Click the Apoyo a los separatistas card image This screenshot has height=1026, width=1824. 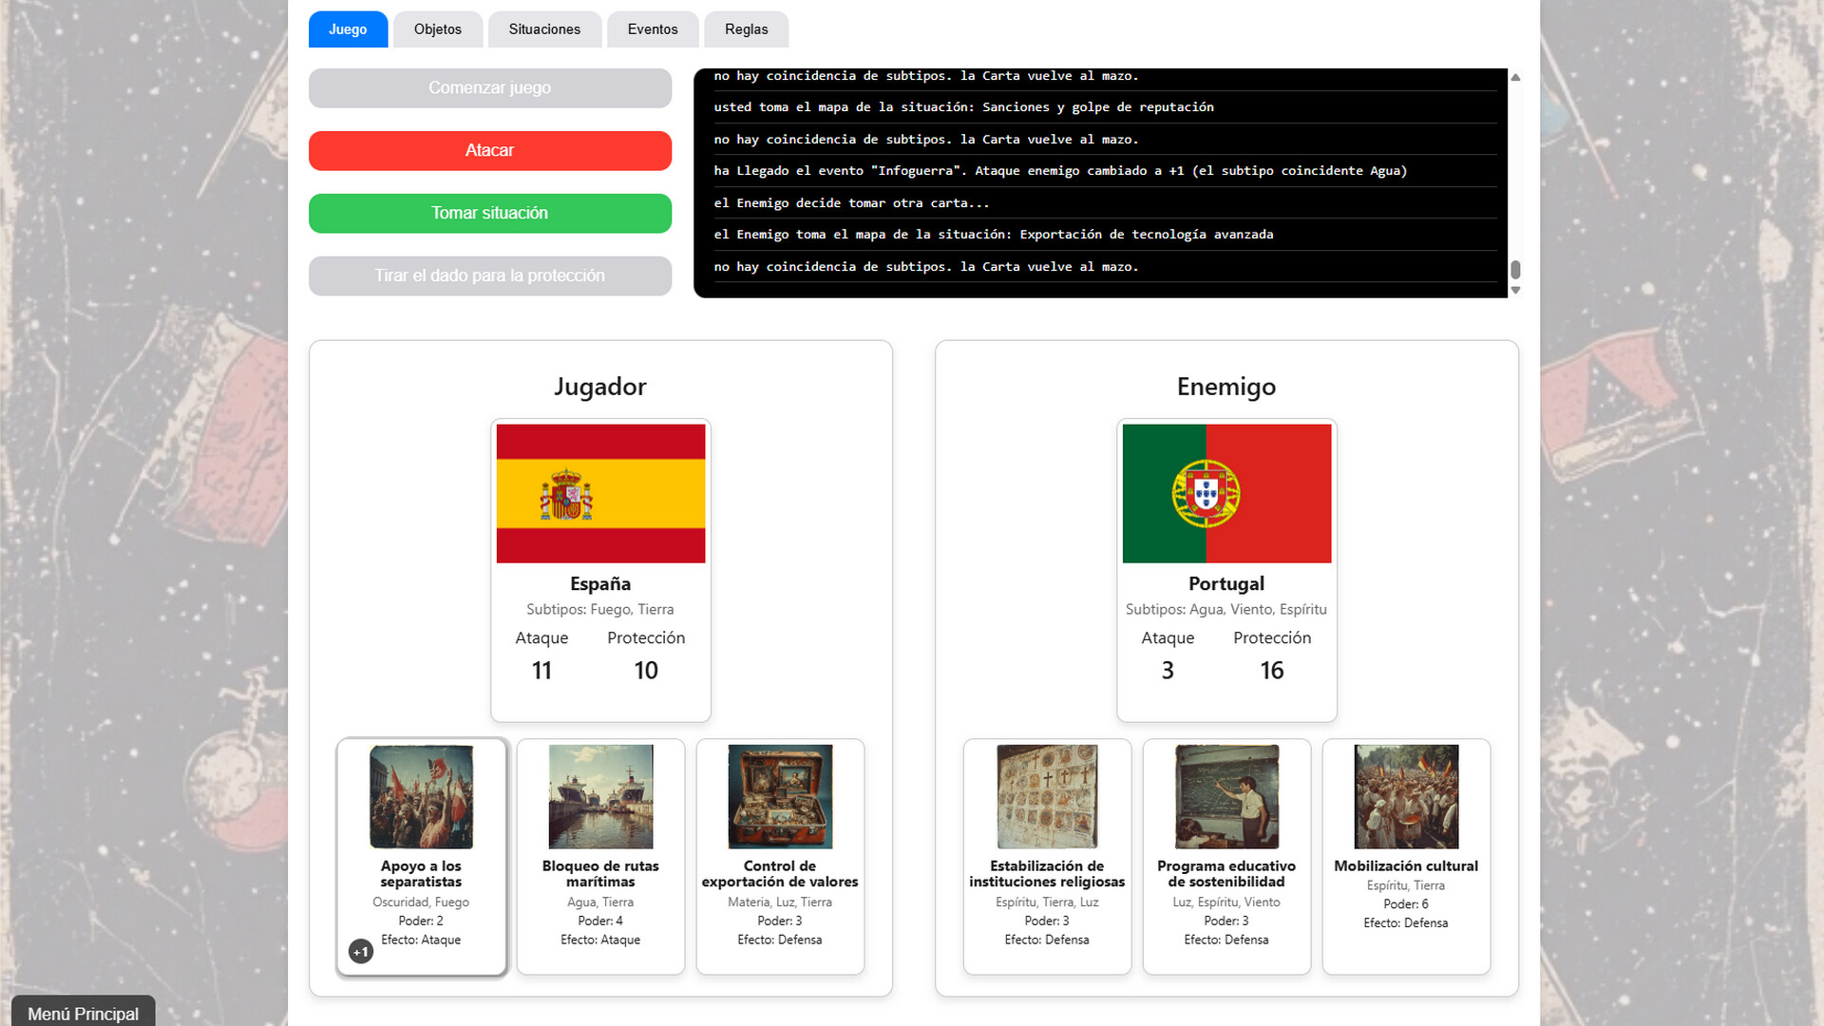421,796
